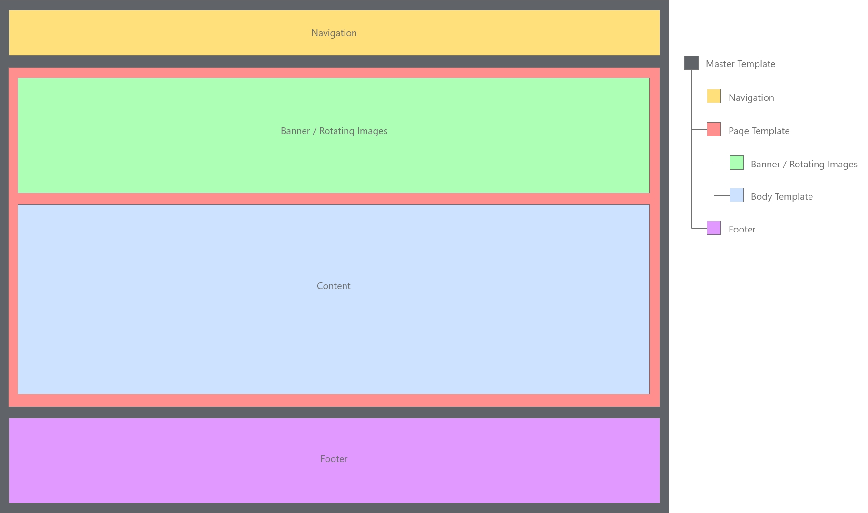Click the Page Template label text
Viewport: 868px width, 513px height.
coord(759,130)
